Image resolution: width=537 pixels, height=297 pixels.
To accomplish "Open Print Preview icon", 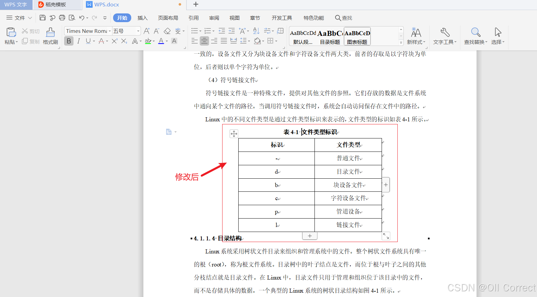I will click(x=72, y=18).
